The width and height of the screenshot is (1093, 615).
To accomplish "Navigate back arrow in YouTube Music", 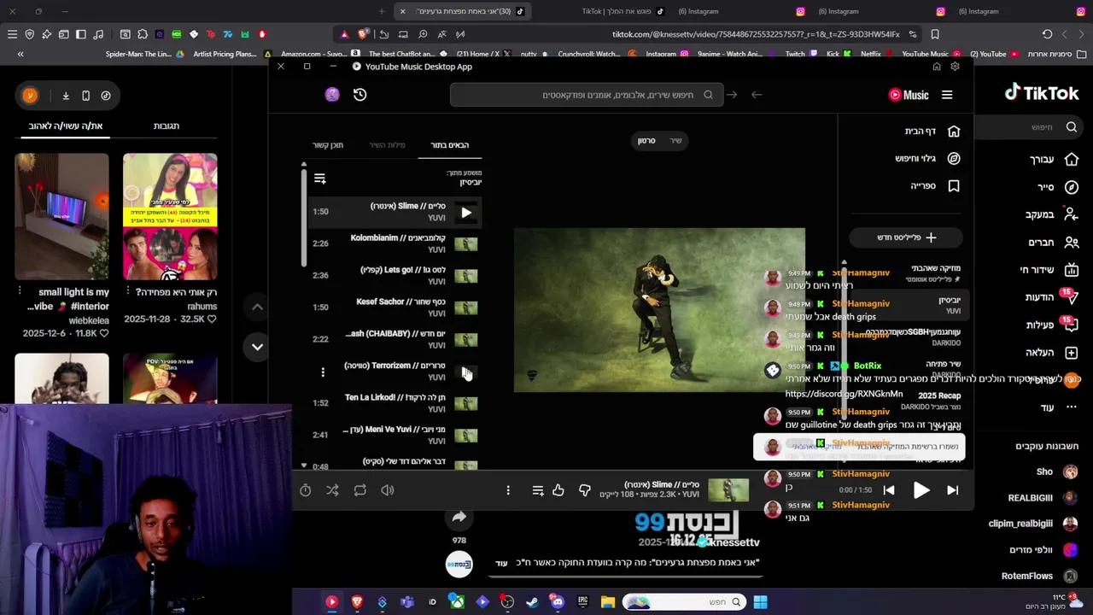I will click(757, 95).
